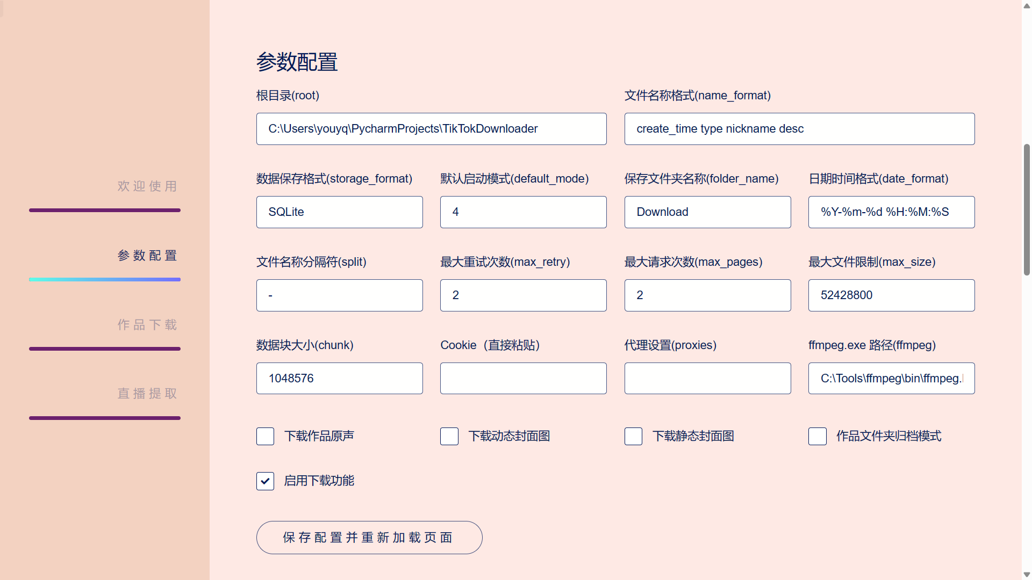Open 日期时间格式 format dropdown
This screenshot has height=580, width=1032.
[x=892, y=212]
